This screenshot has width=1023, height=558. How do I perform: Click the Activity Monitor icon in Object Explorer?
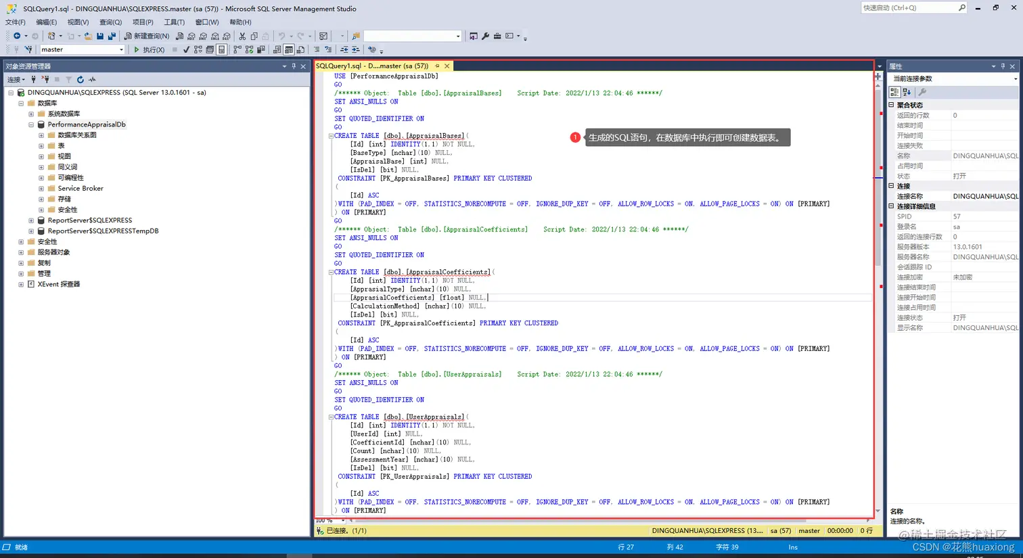(x=92, y=79)
